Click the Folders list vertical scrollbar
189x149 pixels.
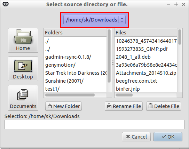pos(109,56)
